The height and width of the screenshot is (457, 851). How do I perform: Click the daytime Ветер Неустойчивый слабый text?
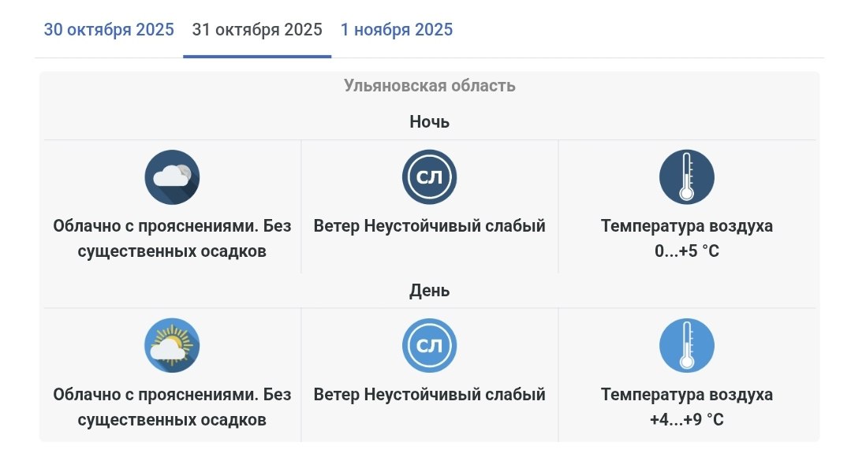pyautogui.click(x=429, y=394)
